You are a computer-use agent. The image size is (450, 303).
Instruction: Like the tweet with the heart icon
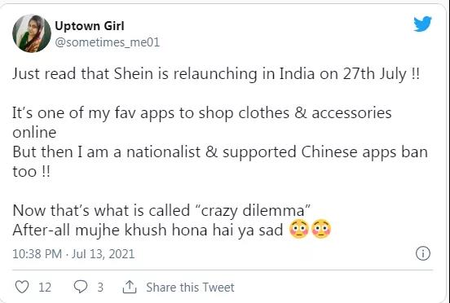[x=22, y=287]
